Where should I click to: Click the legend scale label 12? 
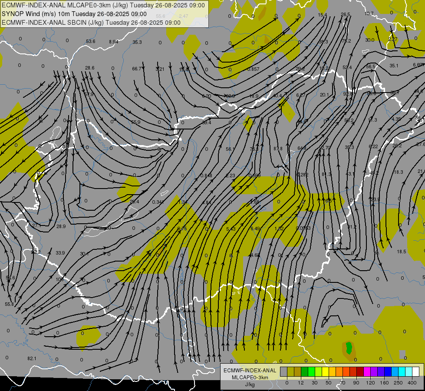click(301, 383)
